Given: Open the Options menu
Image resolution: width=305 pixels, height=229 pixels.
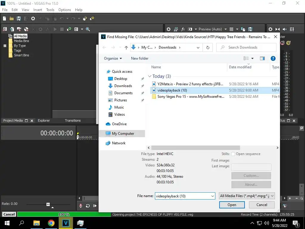Looking at the screenshot, I should pos(65,10).
